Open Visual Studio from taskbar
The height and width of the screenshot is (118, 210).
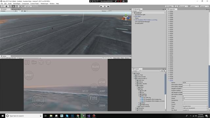tap(89, 116)
